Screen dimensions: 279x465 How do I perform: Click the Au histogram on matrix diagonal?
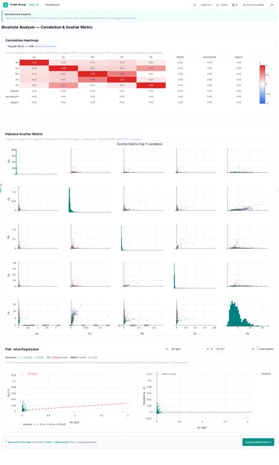(37, 162)
